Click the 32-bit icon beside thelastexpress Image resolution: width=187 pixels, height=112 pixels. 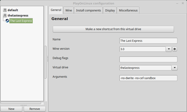click(5, 15)
